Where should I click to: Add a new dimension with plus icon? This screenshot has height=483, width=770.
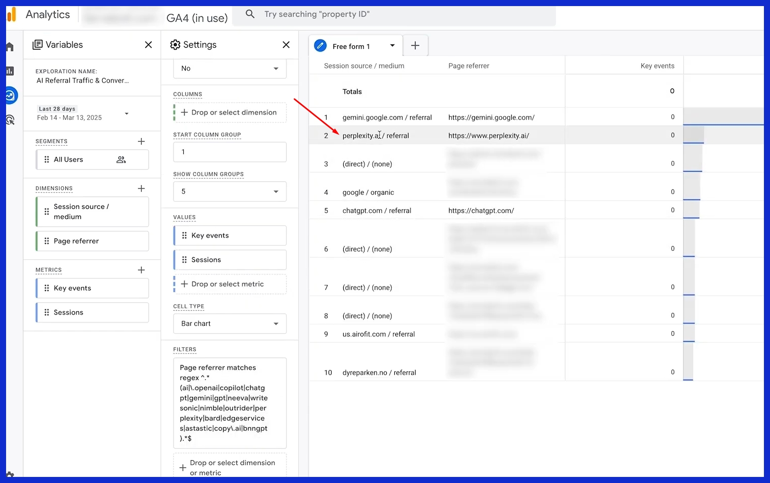[x=141, y=188]
